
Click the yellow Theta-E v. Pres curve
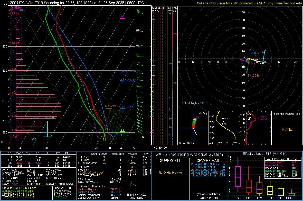coord(225,125)
